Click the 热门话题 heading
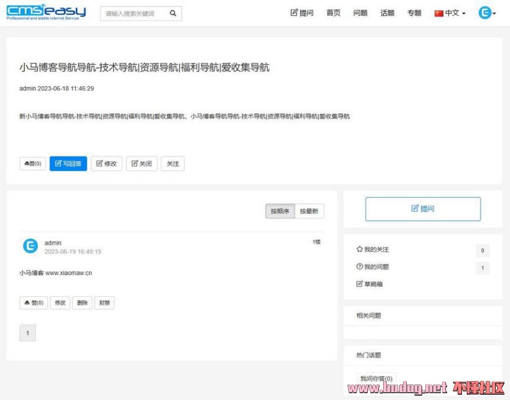This screenshot has height=400, width=510. pos(368,355)
